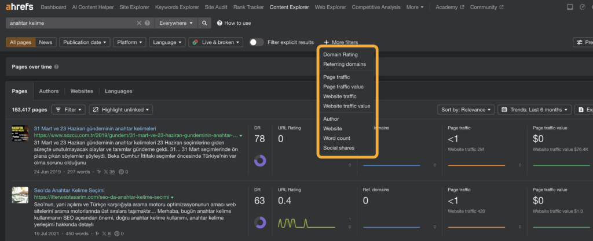Open AI Content Helper

pos(93,7)
